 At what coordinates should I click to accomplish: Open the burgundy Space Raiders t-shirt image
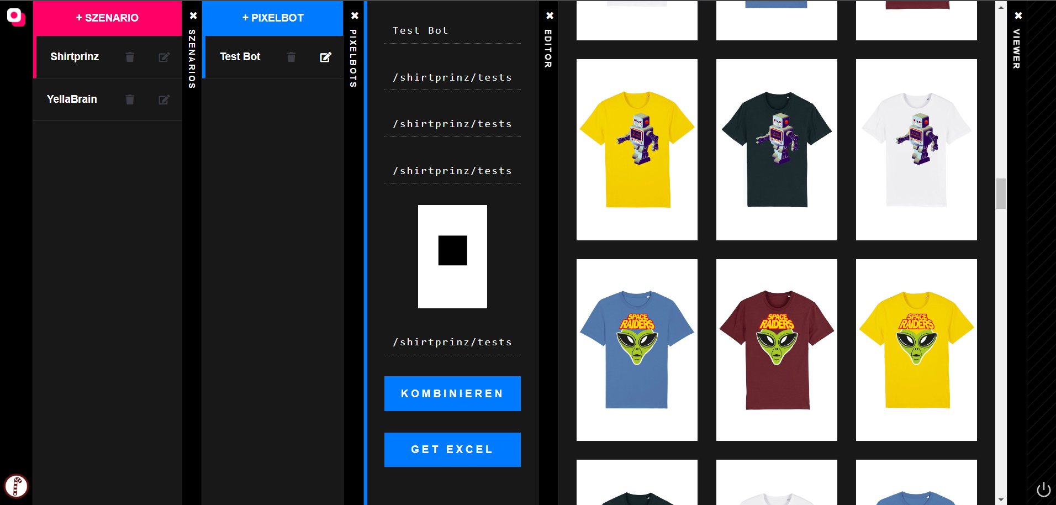tap(777, 350)
